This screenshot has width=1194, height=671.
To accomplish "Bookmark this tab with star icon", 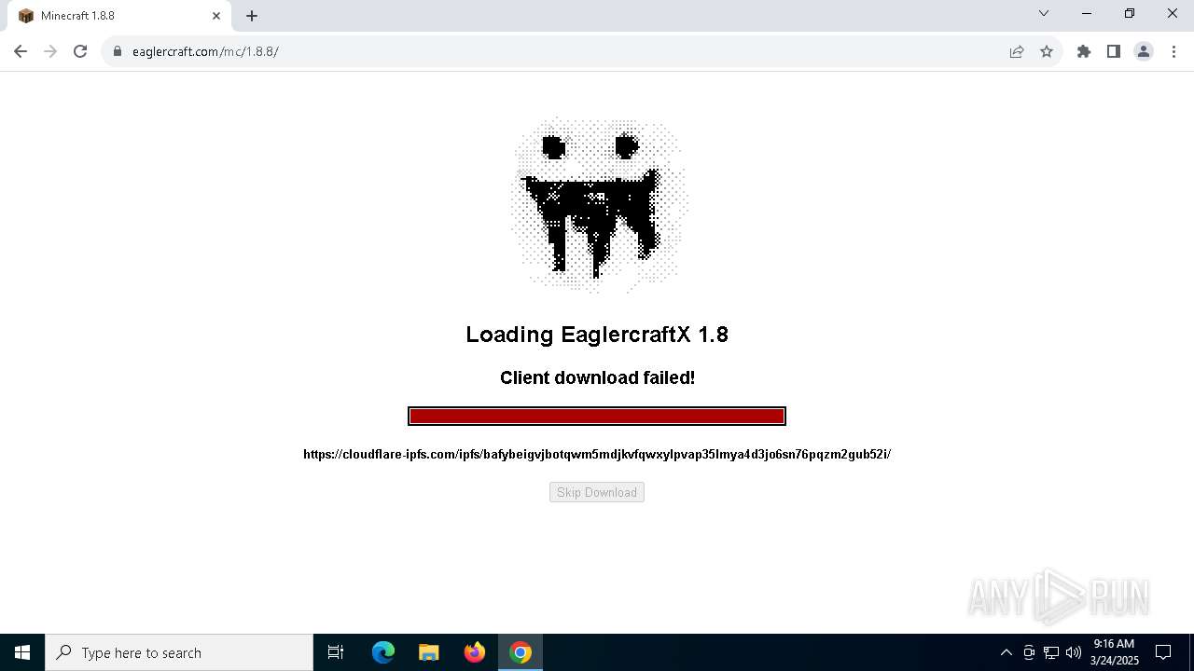I will tap(1047, 51).
